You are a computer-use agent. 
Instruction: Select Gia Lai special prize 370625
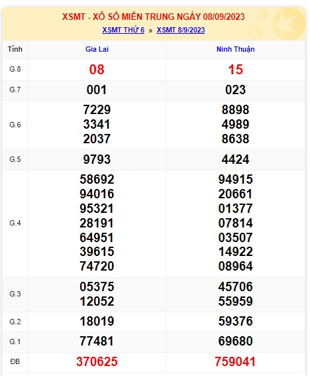(97, 361)
